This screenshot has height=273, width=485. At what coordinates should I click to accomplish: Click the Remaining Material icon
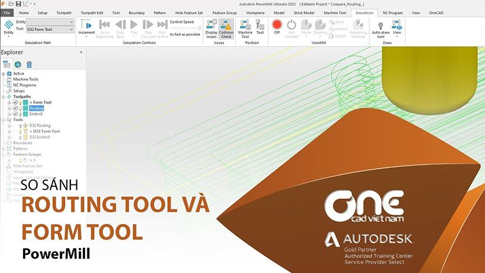pyautogui.click(x=358, y=24)
